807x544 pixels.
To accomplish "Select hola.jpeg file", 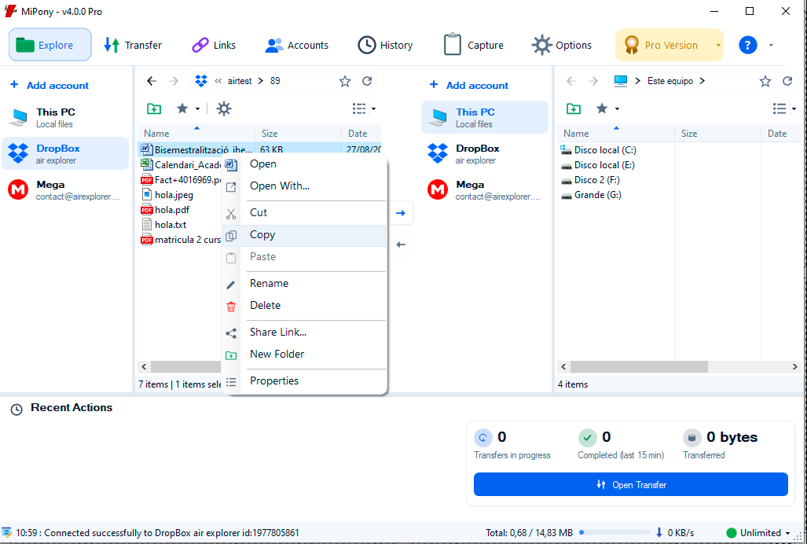I will coord(174,195).
